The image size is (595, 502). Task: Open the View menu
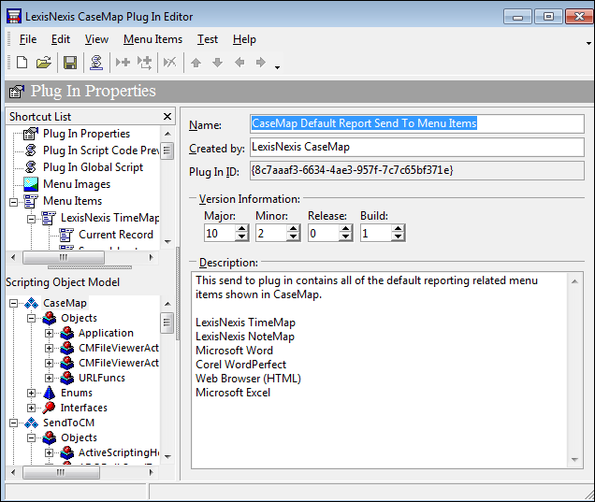pyautogui.click(x=96, y=39)
